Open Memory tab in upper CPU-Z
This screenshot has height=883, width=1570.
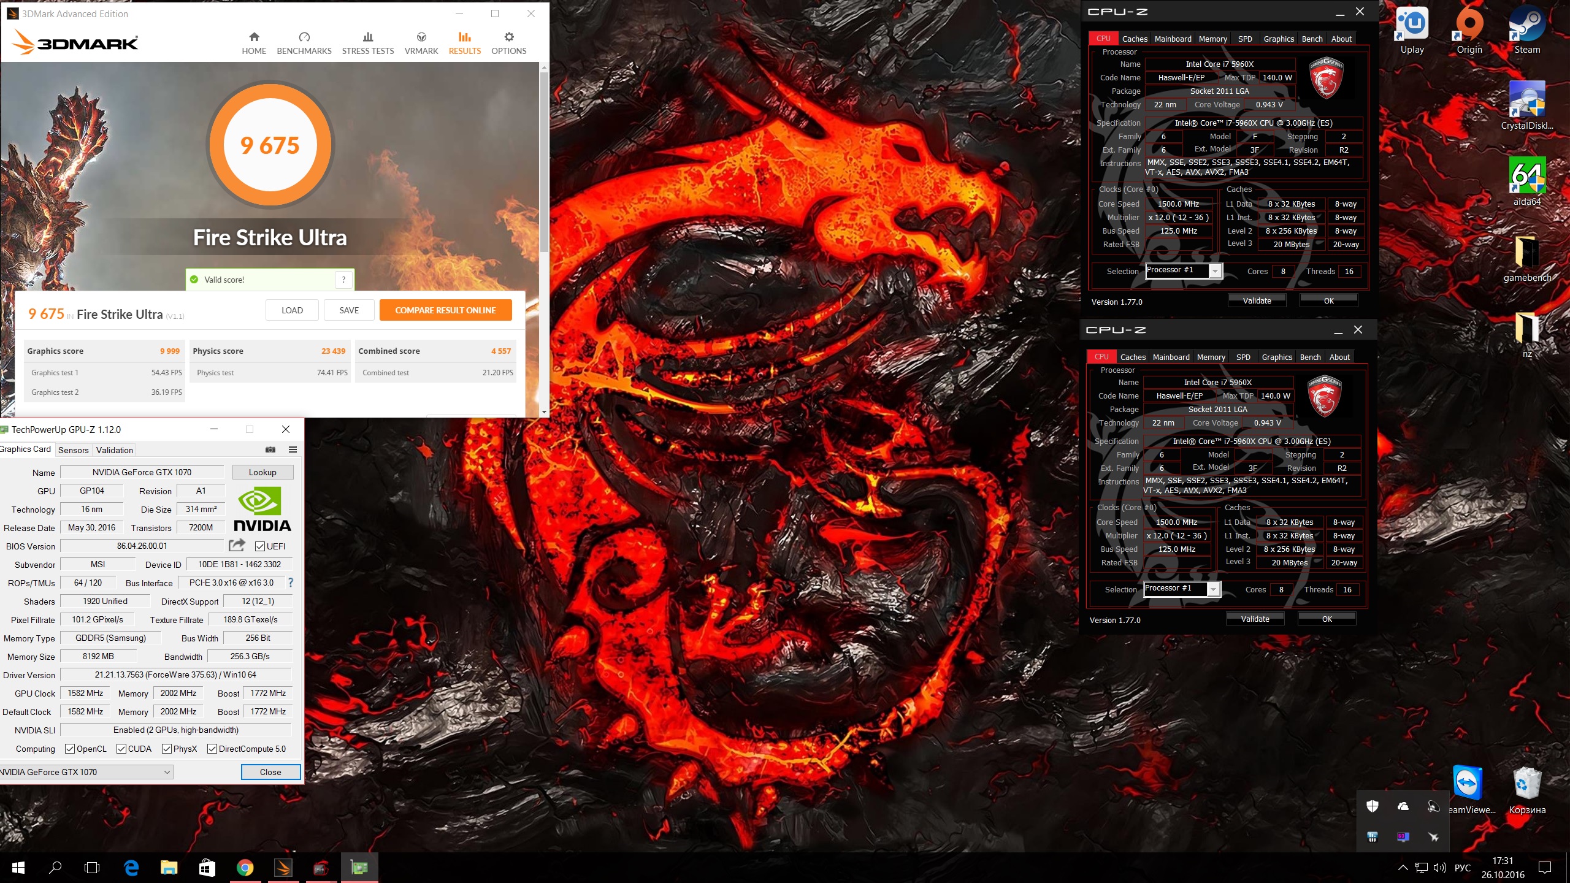(1213, 39)
